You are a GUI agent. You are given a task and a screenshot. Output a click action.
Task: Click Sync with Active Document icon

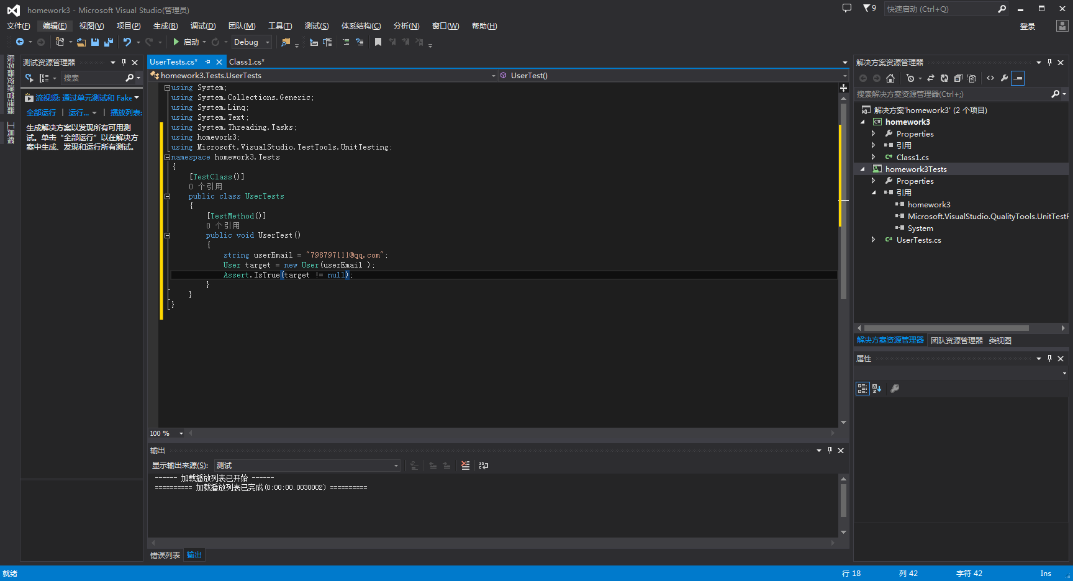tap(931, 78)
